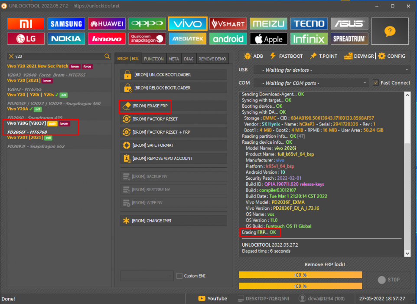This screenshot has height=304, width=417.
Task: Open the help question mark tile
Action: (x=390, y=31)
